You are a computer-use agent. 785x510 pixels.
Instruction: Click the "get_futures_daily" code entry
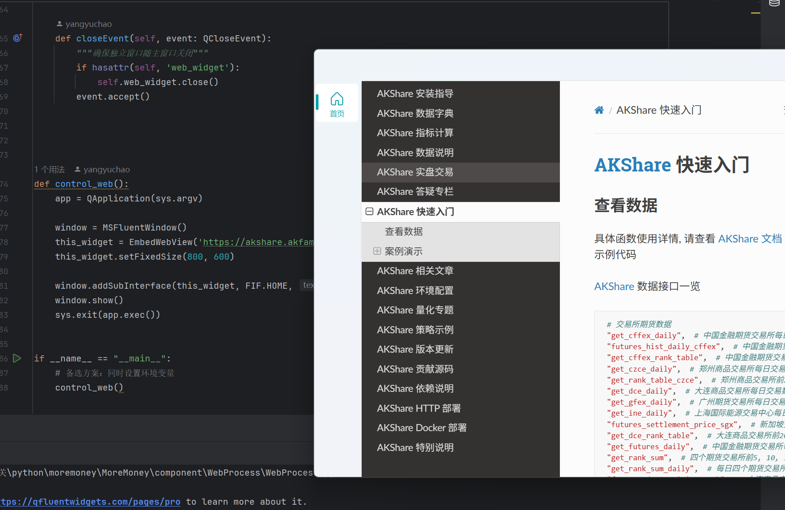point(648,447)
